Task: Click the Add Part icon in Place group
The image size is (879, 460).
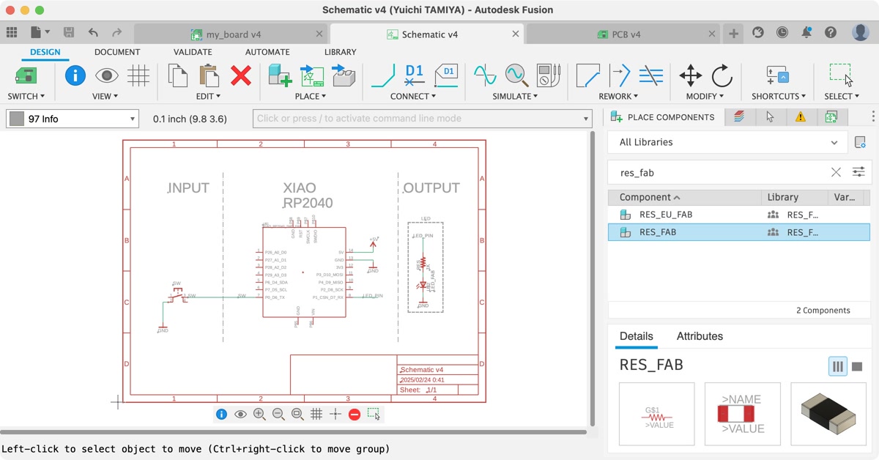Action: point(280,75)
